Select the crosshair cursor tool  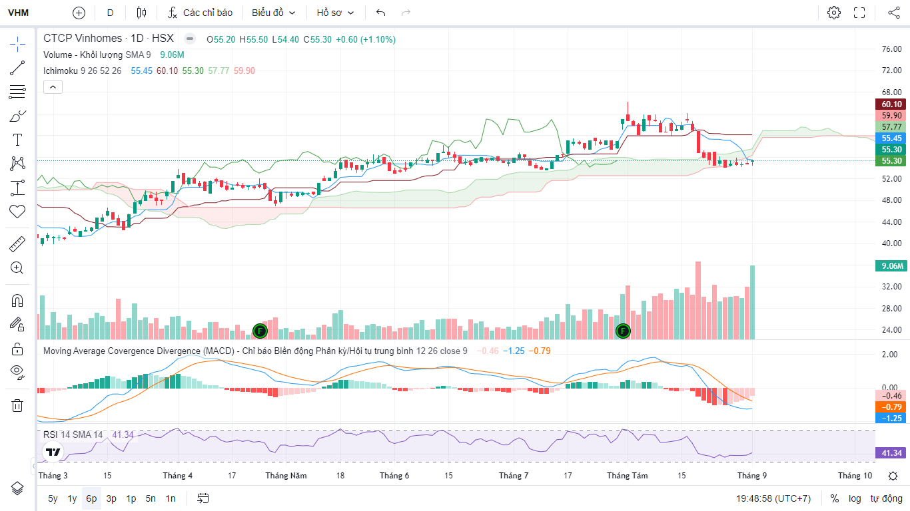[17, 45]
